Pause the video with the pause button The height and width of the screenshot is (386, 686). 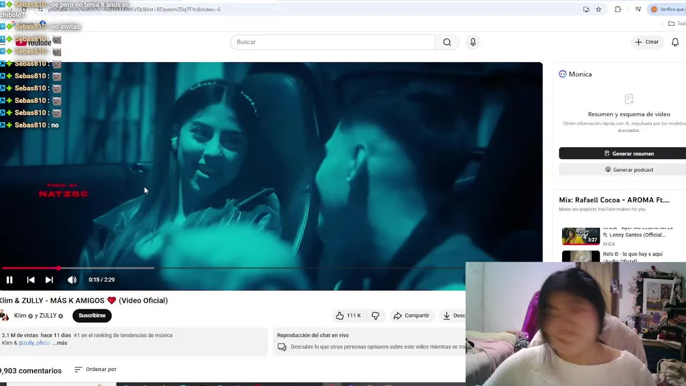[9, 280]
